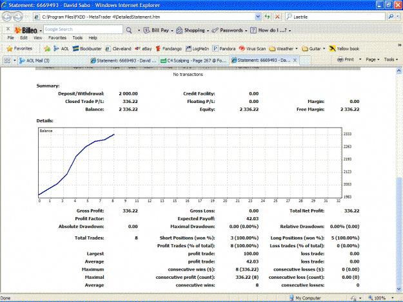Click the search magnifier icon in Billeo toolbar
Image resolution: width=403 pixels, height=302 pixels.
[x=129, y=30]
